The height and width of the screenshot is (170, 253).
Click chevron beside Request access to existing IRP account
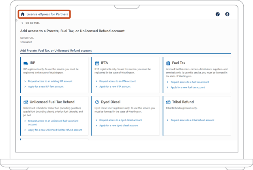pos(25,81)
